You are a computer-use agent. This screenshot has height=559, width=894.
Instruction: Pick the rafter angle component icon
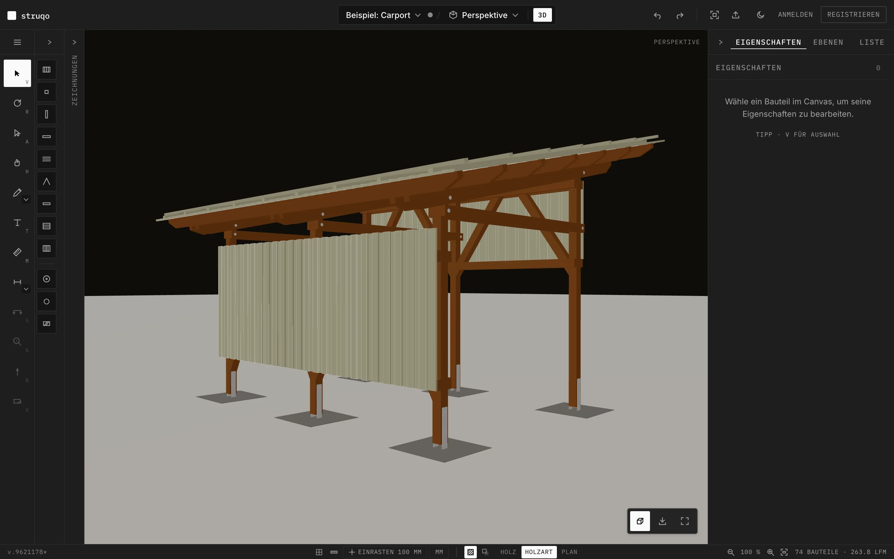click(x=47, y=182)
